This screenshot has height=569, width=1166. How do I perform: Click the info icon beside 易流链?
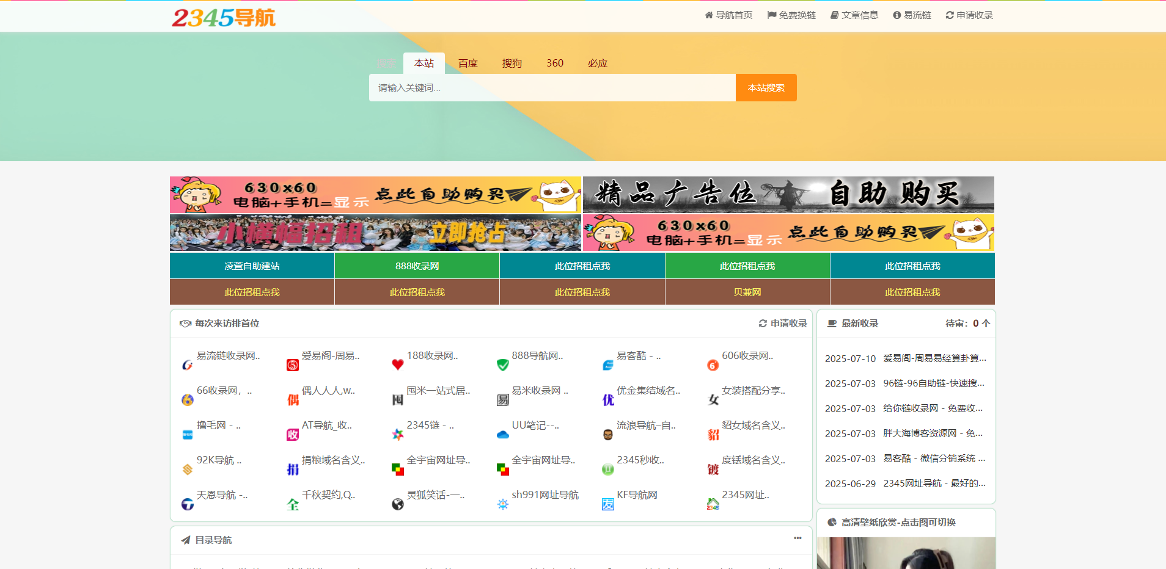click(x=897, y=15)
